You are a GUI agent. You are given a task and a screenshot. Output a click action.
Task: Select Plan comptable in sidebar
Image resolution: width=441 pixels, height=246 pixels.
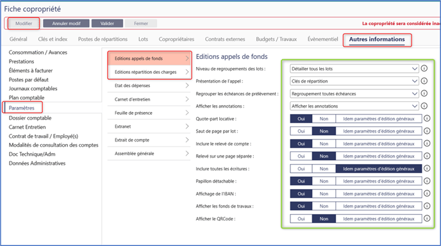pyautogui.click(x=26, y=97)
